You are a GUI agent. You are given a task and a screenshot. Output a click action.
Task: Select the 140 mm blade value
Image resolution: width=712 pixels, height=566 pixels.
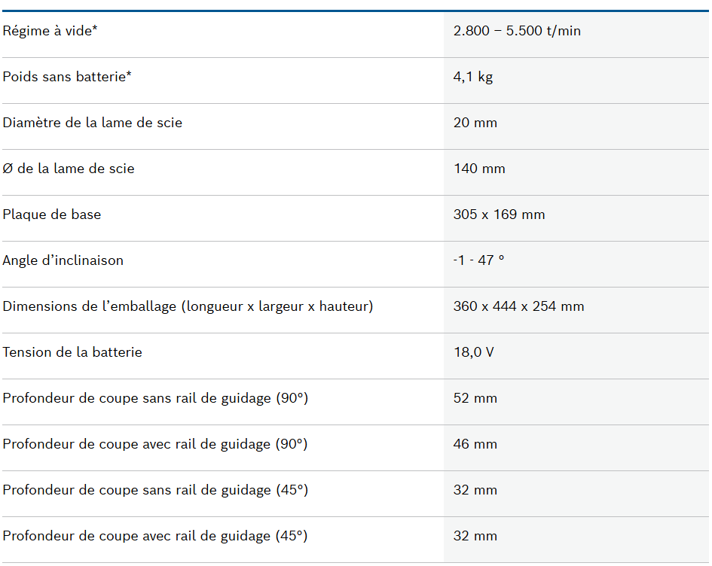click(x=479, y=169)
